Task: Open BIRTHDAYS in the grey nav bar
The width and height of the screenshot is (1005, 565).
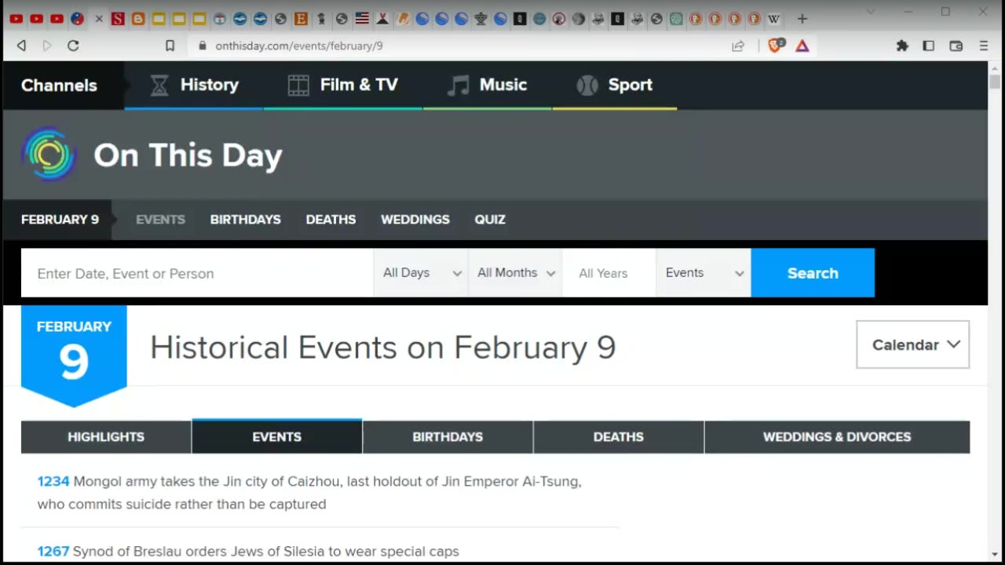Action: 245,220
